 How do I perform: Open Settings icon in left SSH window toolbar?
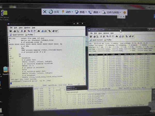click(x=50, y=31)
